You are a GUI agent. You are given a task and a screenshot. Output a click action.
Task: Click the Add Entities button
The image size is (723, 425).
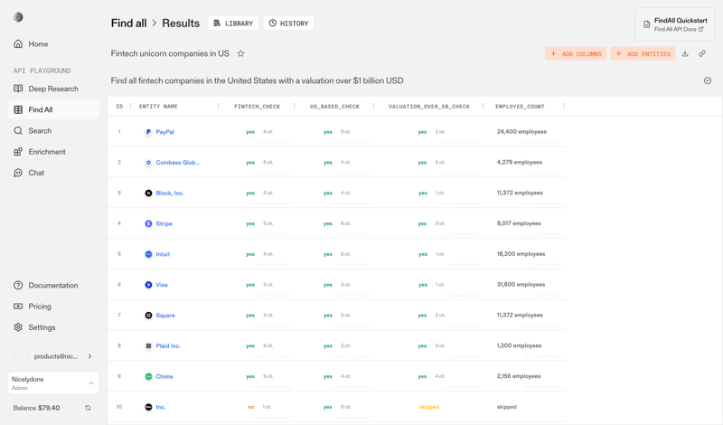click(643, 54)
